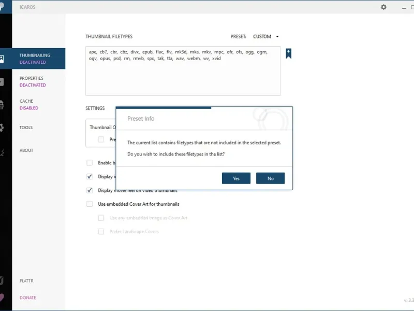This screenshot has width=414, height=311.
Task: Click the About sidebar icon
Action: coord(2,152)
